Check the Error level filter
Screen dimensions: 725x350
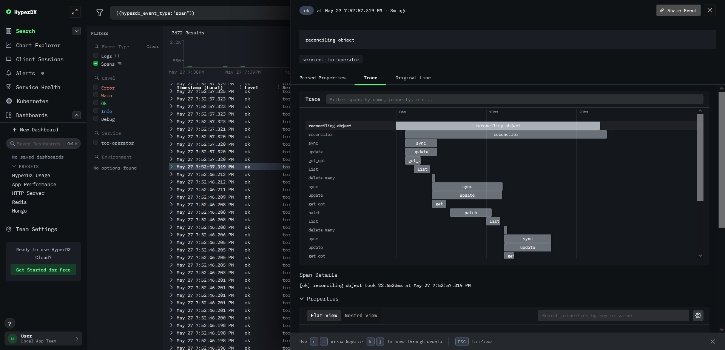(x=96, y=87)
